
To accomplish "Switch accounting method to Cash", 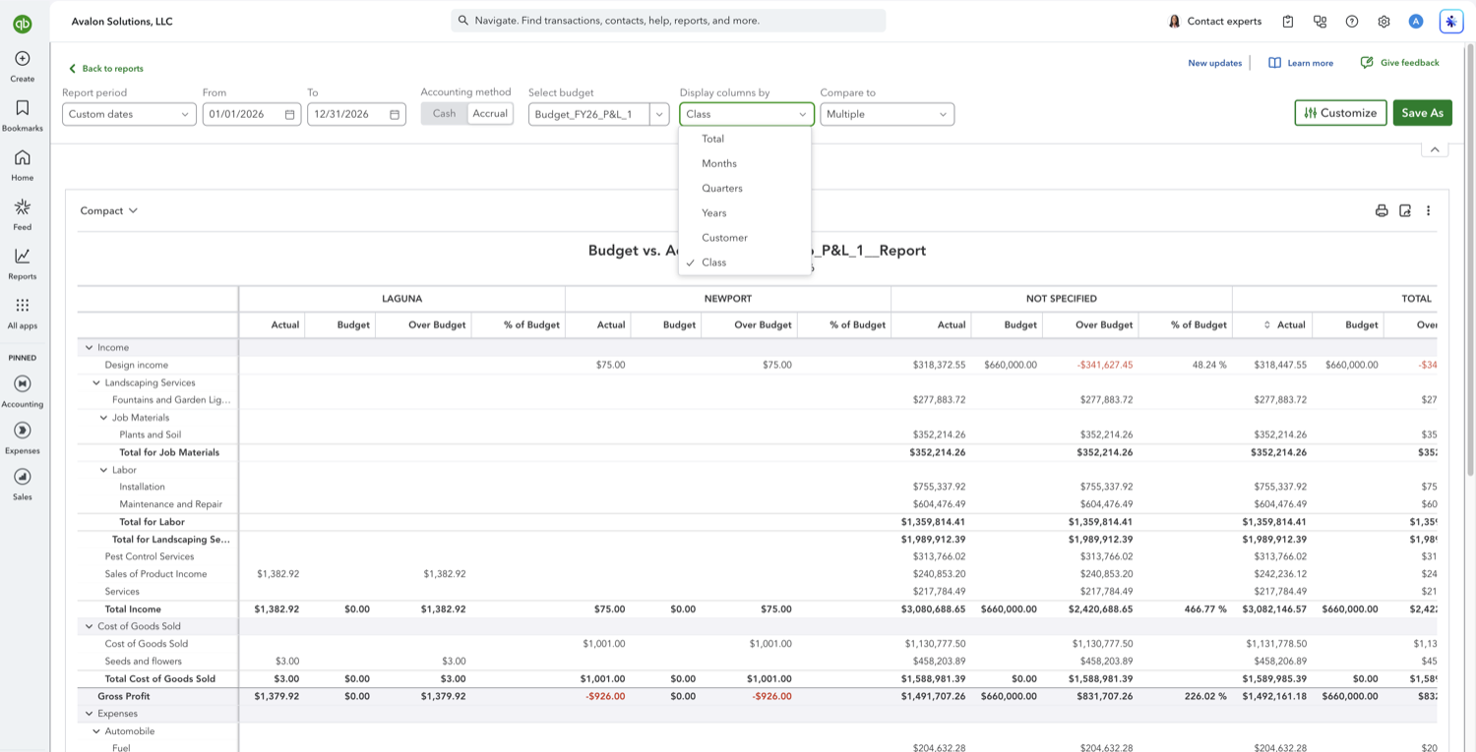I will [444, 114].
